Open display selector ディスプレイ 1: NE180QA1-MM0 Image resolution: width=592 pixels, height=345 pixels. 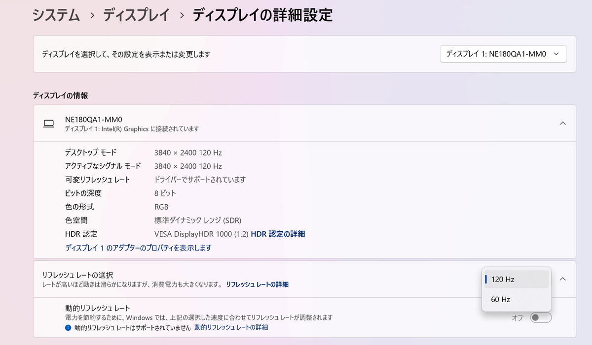click(503, 54)
